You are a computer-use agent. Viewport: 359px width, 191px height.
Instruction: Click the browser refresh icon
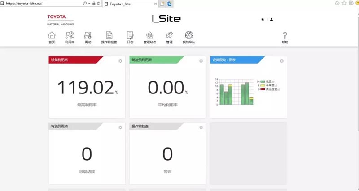tap(98, 4)
